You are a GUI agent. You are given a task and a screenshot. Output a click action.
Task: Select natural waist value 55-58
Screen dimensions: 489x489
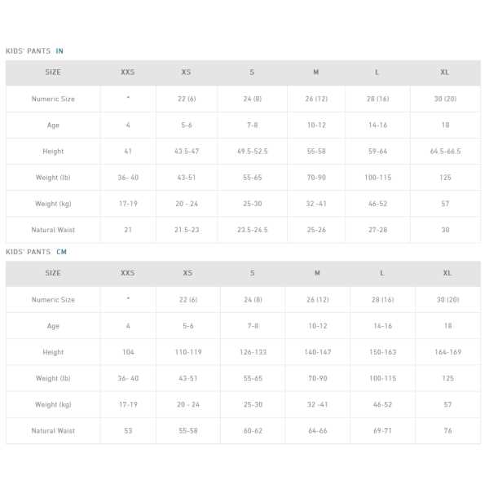tap(188, 430)
